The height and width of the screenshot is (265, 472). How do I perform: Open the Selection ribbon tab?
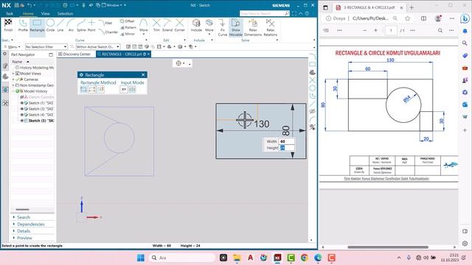[x=65, y=13]
